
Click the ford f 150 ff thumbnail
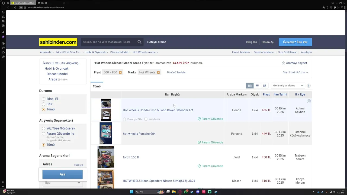point(106,157)
